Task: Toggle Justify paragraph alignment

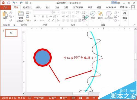Action: 76,21
